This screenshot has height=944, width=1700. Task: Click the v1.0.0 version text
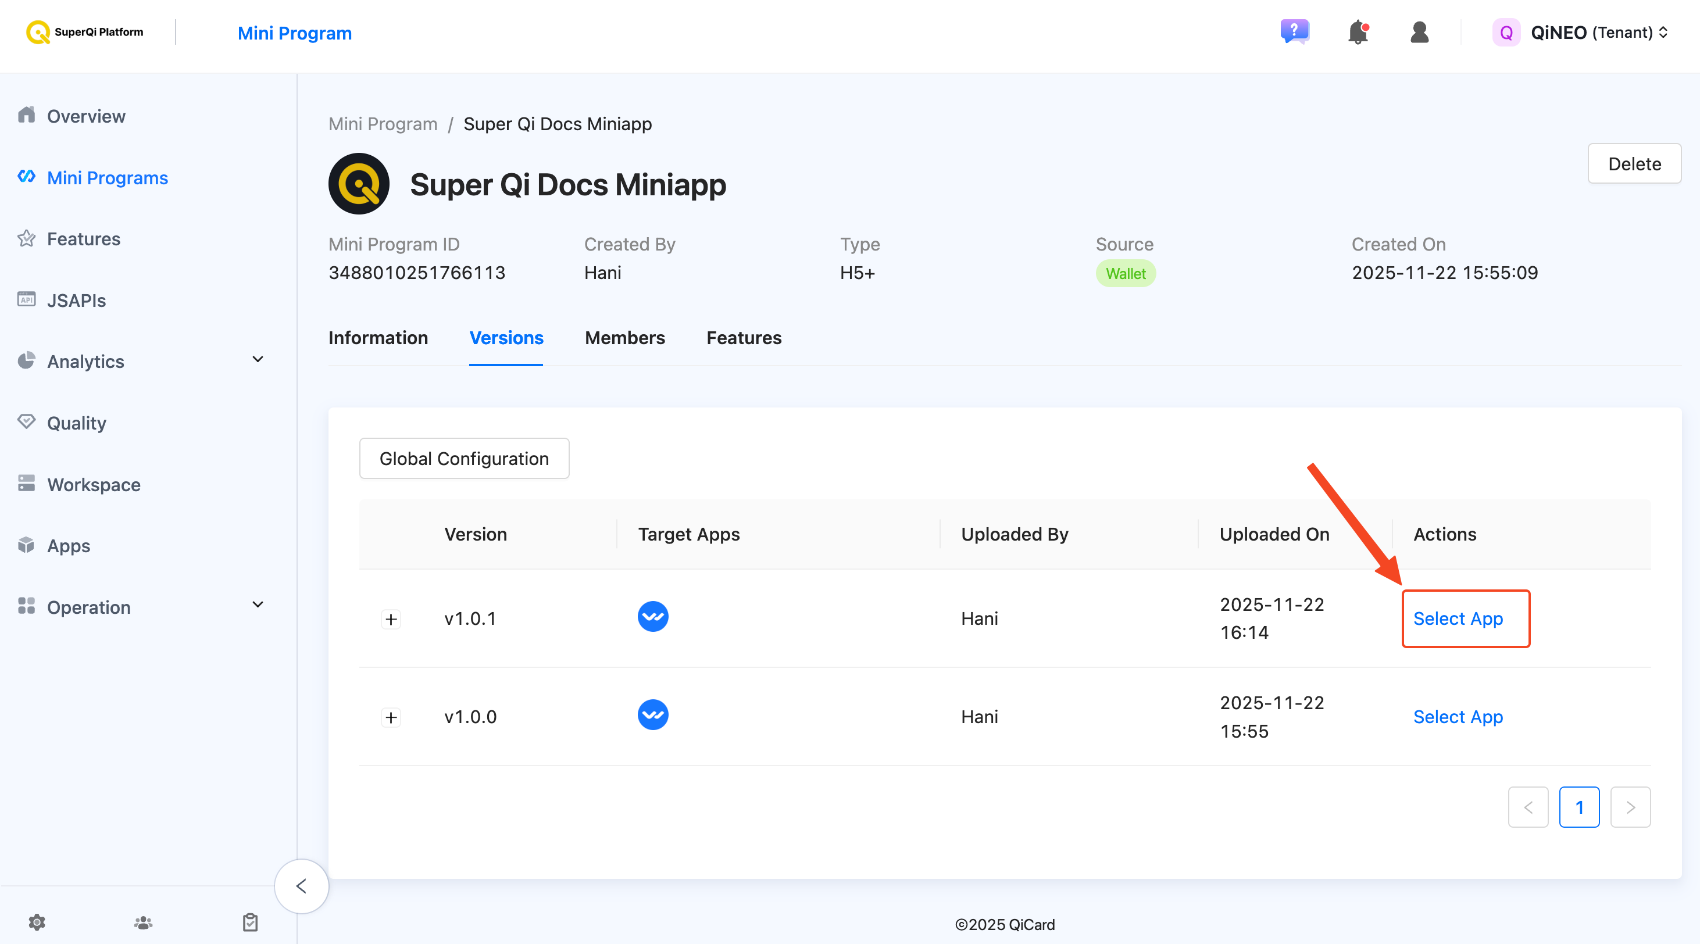(470, 717)
